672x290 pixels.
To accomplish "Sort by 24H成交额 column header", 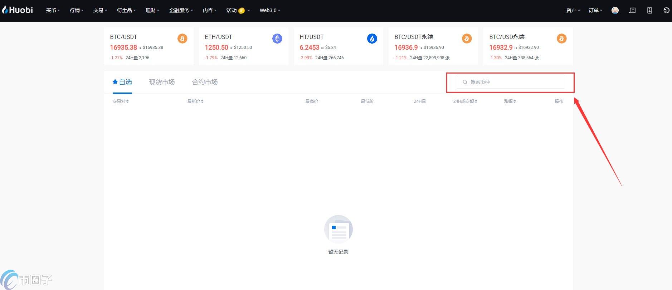I will (x=465, y=101).
